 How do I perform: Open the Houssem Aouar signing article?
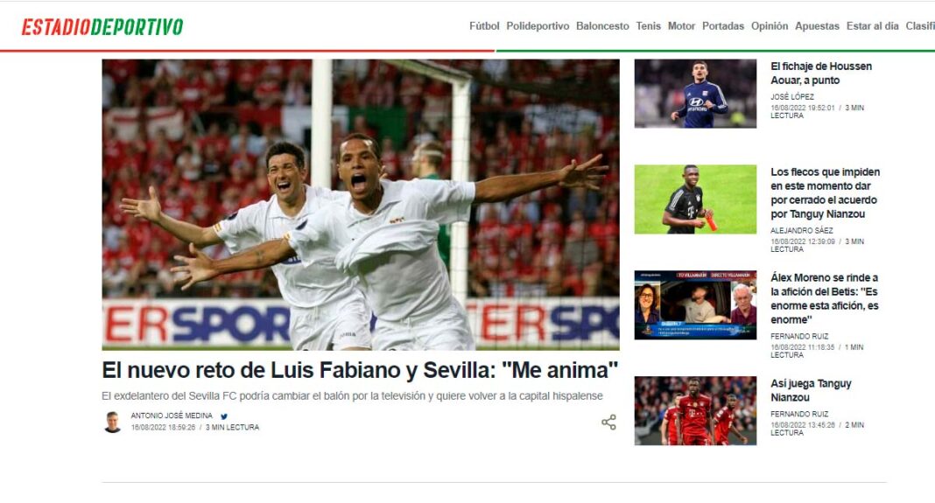coord(821,73)
